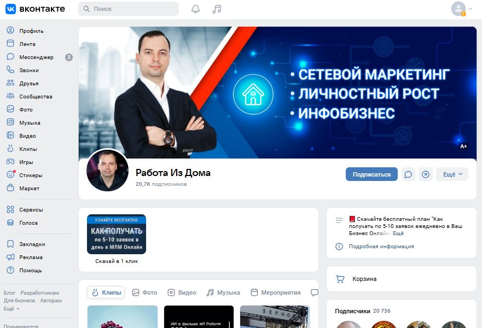Click the VK logo icon

click(10, 9)
